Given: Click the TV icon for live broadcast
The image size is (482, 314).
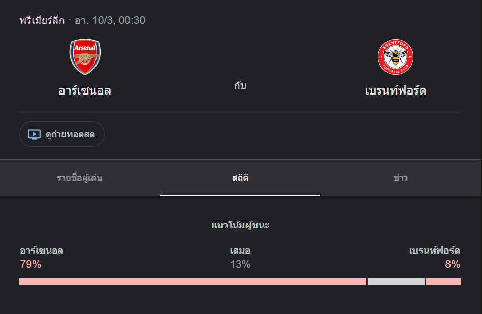Looking at the screenshot, I should click(x=34, y=135).
